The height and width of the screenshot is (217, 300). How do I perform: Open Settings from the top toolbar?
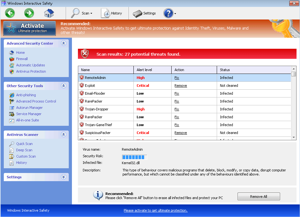tap(144, 13)
